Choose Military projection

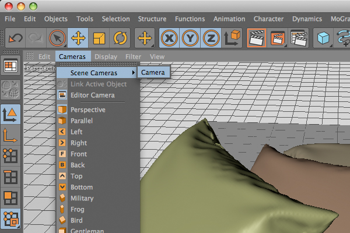coord(98,198)
